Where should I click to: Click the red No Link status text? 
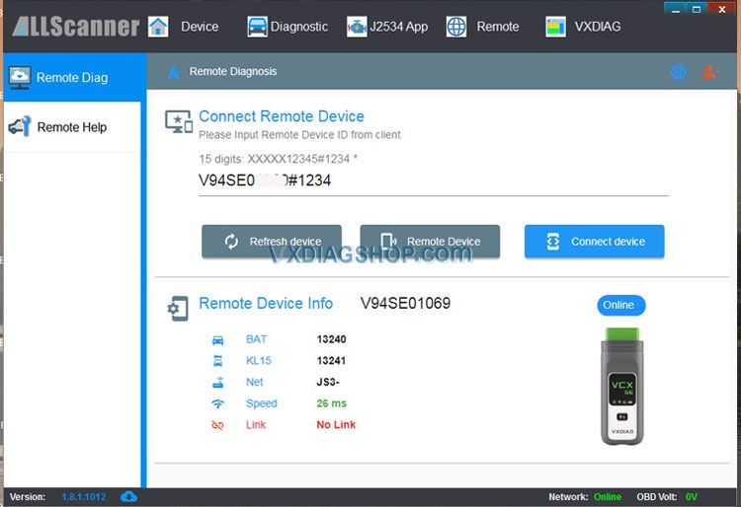(x=336, y=425)
